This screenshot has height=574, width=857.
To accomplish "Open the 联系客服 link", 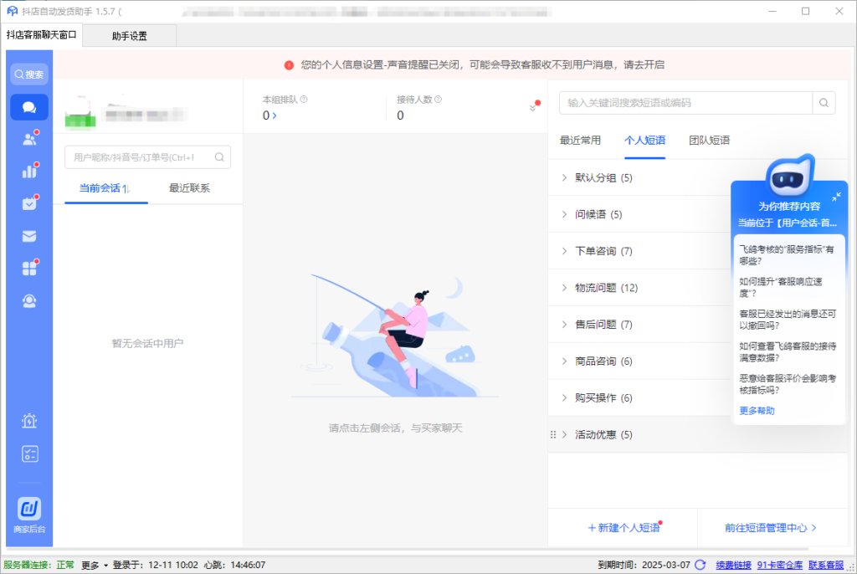I will coord(826,566).
